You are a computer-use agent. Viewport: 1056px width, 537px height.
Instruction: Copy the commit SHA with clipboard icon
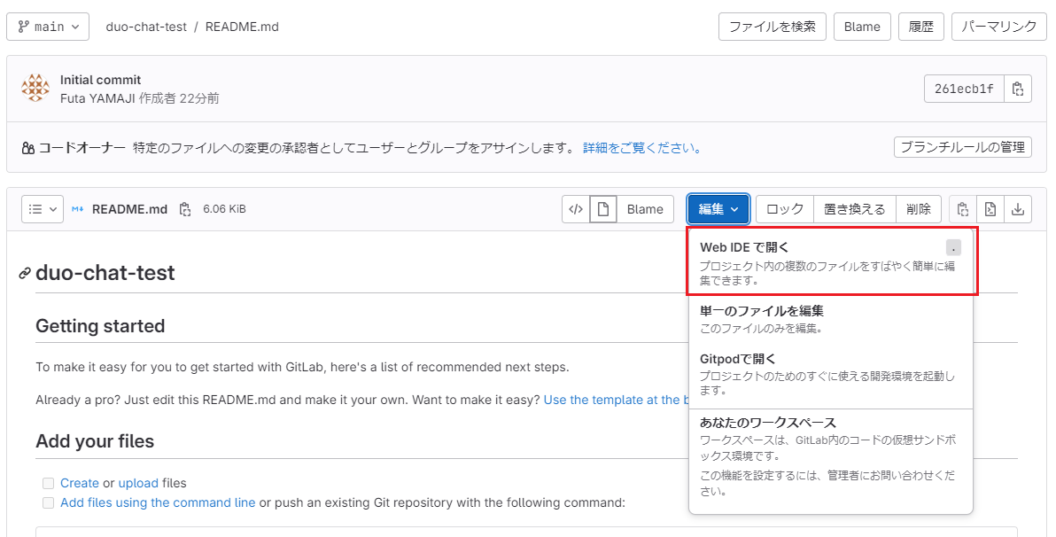pos(1018,89)
